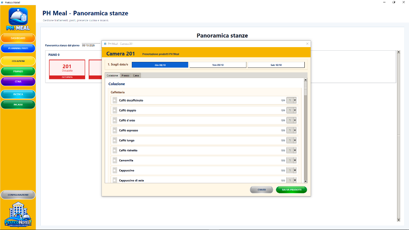Switch to the Colazione tab
The height and width of the screenshot is (230, 409).
tap(112, 75)
